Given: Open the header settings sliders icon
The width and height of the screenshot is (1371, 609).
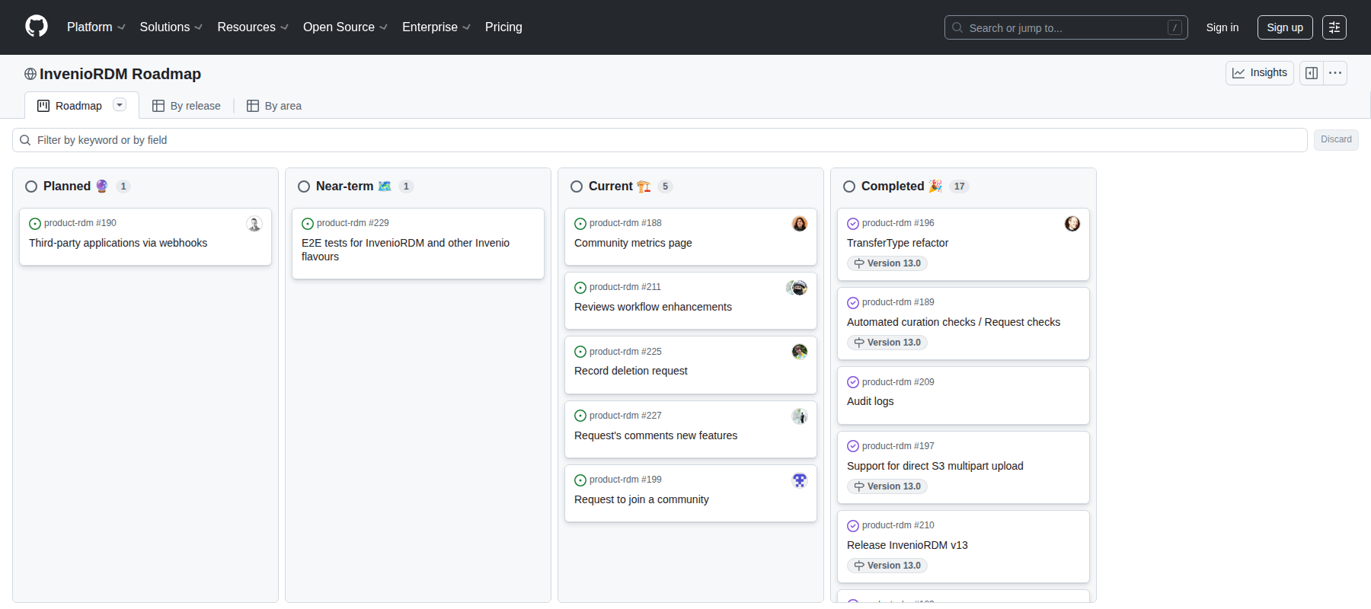Looking at the screenshot, I should (x=1334, y=27).
